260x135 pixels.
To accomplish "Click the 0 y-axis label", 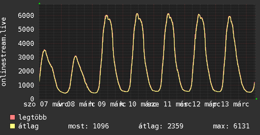I will click(32, 99).
